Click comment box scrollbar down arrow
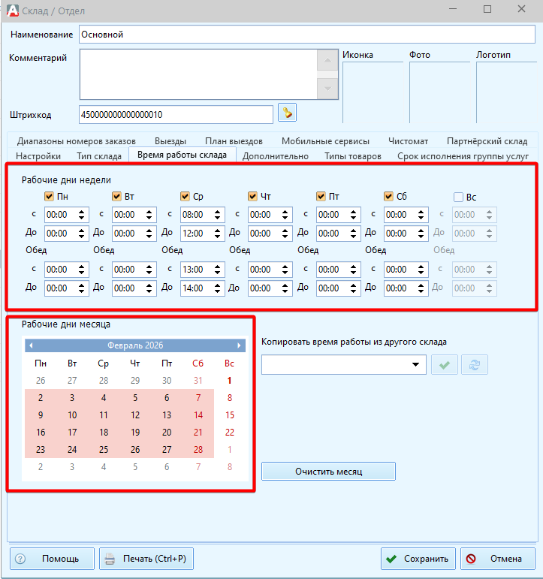Screen dimensions: 543x579 (327, 89)
